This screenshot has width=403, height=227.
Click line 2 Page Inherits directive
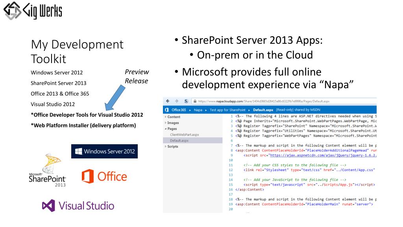[x=306, y=121]
